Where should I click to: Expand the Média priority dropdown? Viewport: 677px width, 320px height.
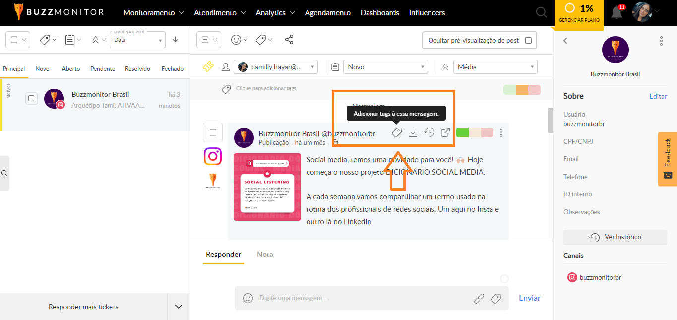click(495, 66)
